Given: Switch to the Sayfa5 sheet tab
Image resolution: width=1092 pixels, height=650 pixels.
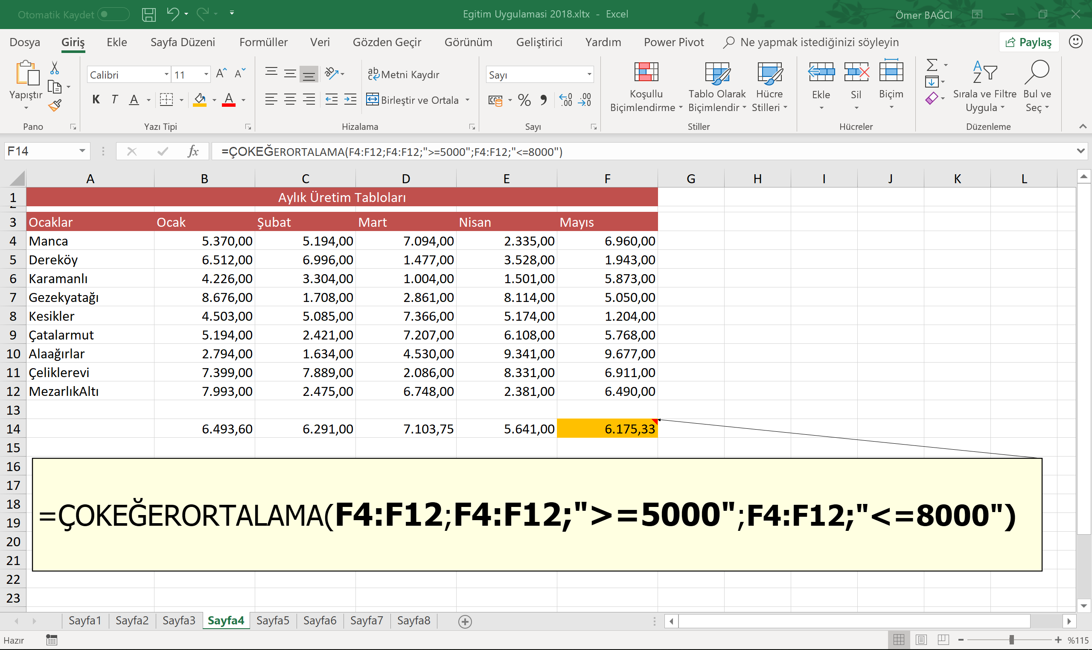Looking at the screenshot, I should point(273,621).
